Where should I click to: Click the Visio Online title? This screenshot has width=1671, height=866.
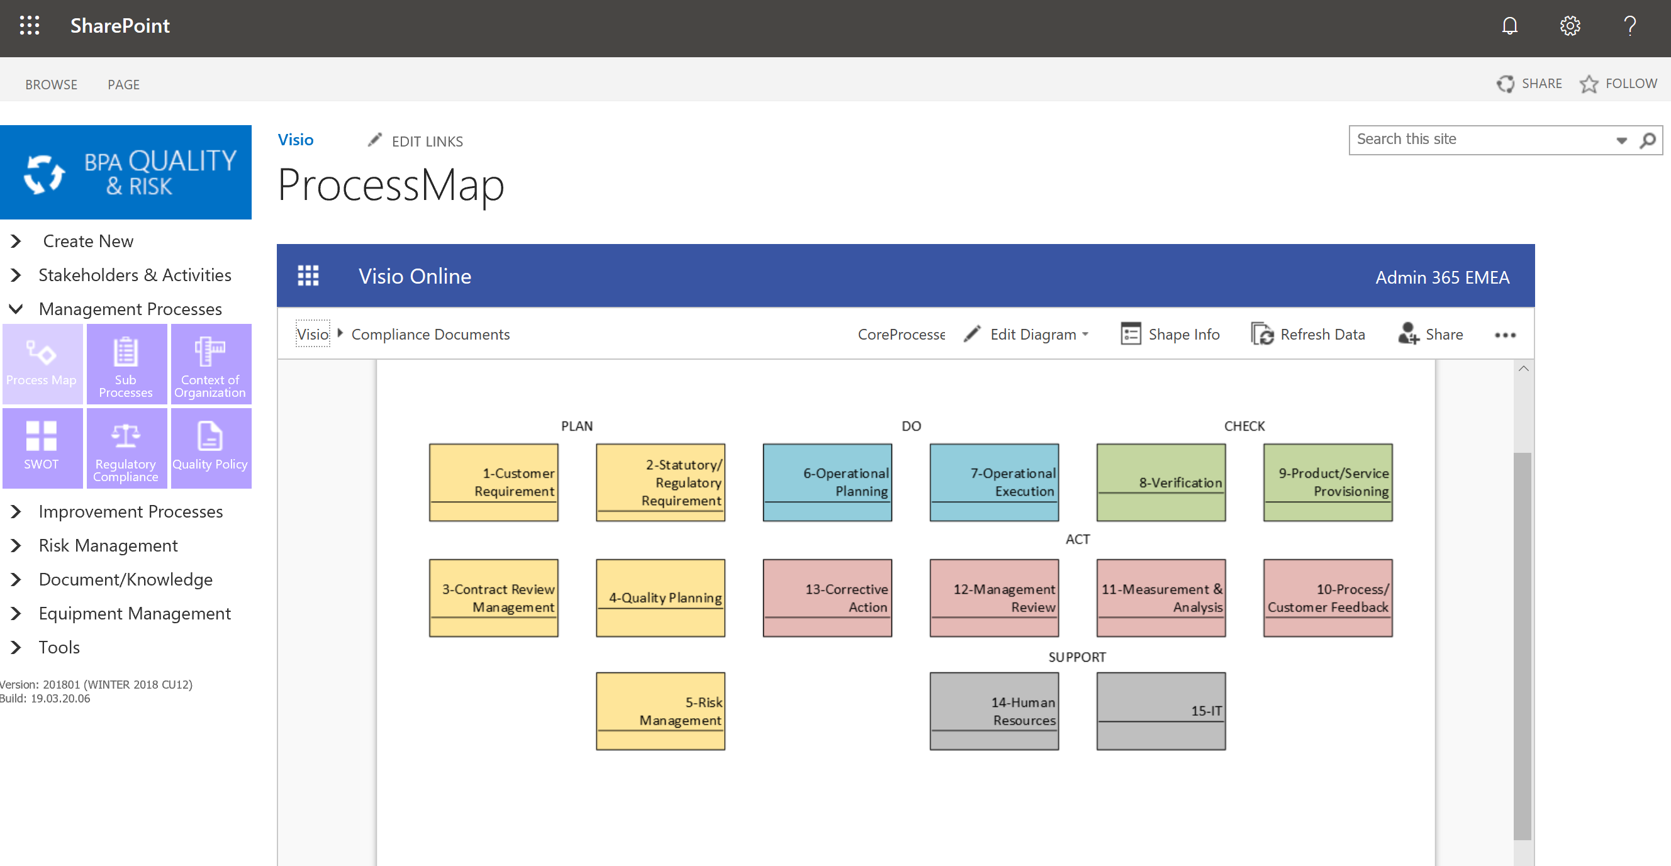(415, 275)
